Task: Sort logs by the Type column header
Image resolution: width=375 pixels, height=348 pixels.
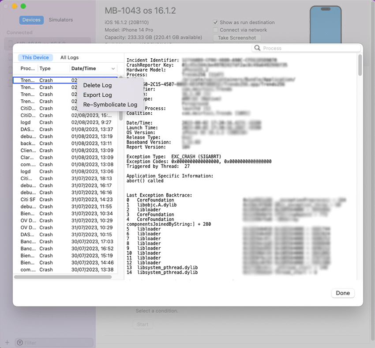Action: click(45, 68)
